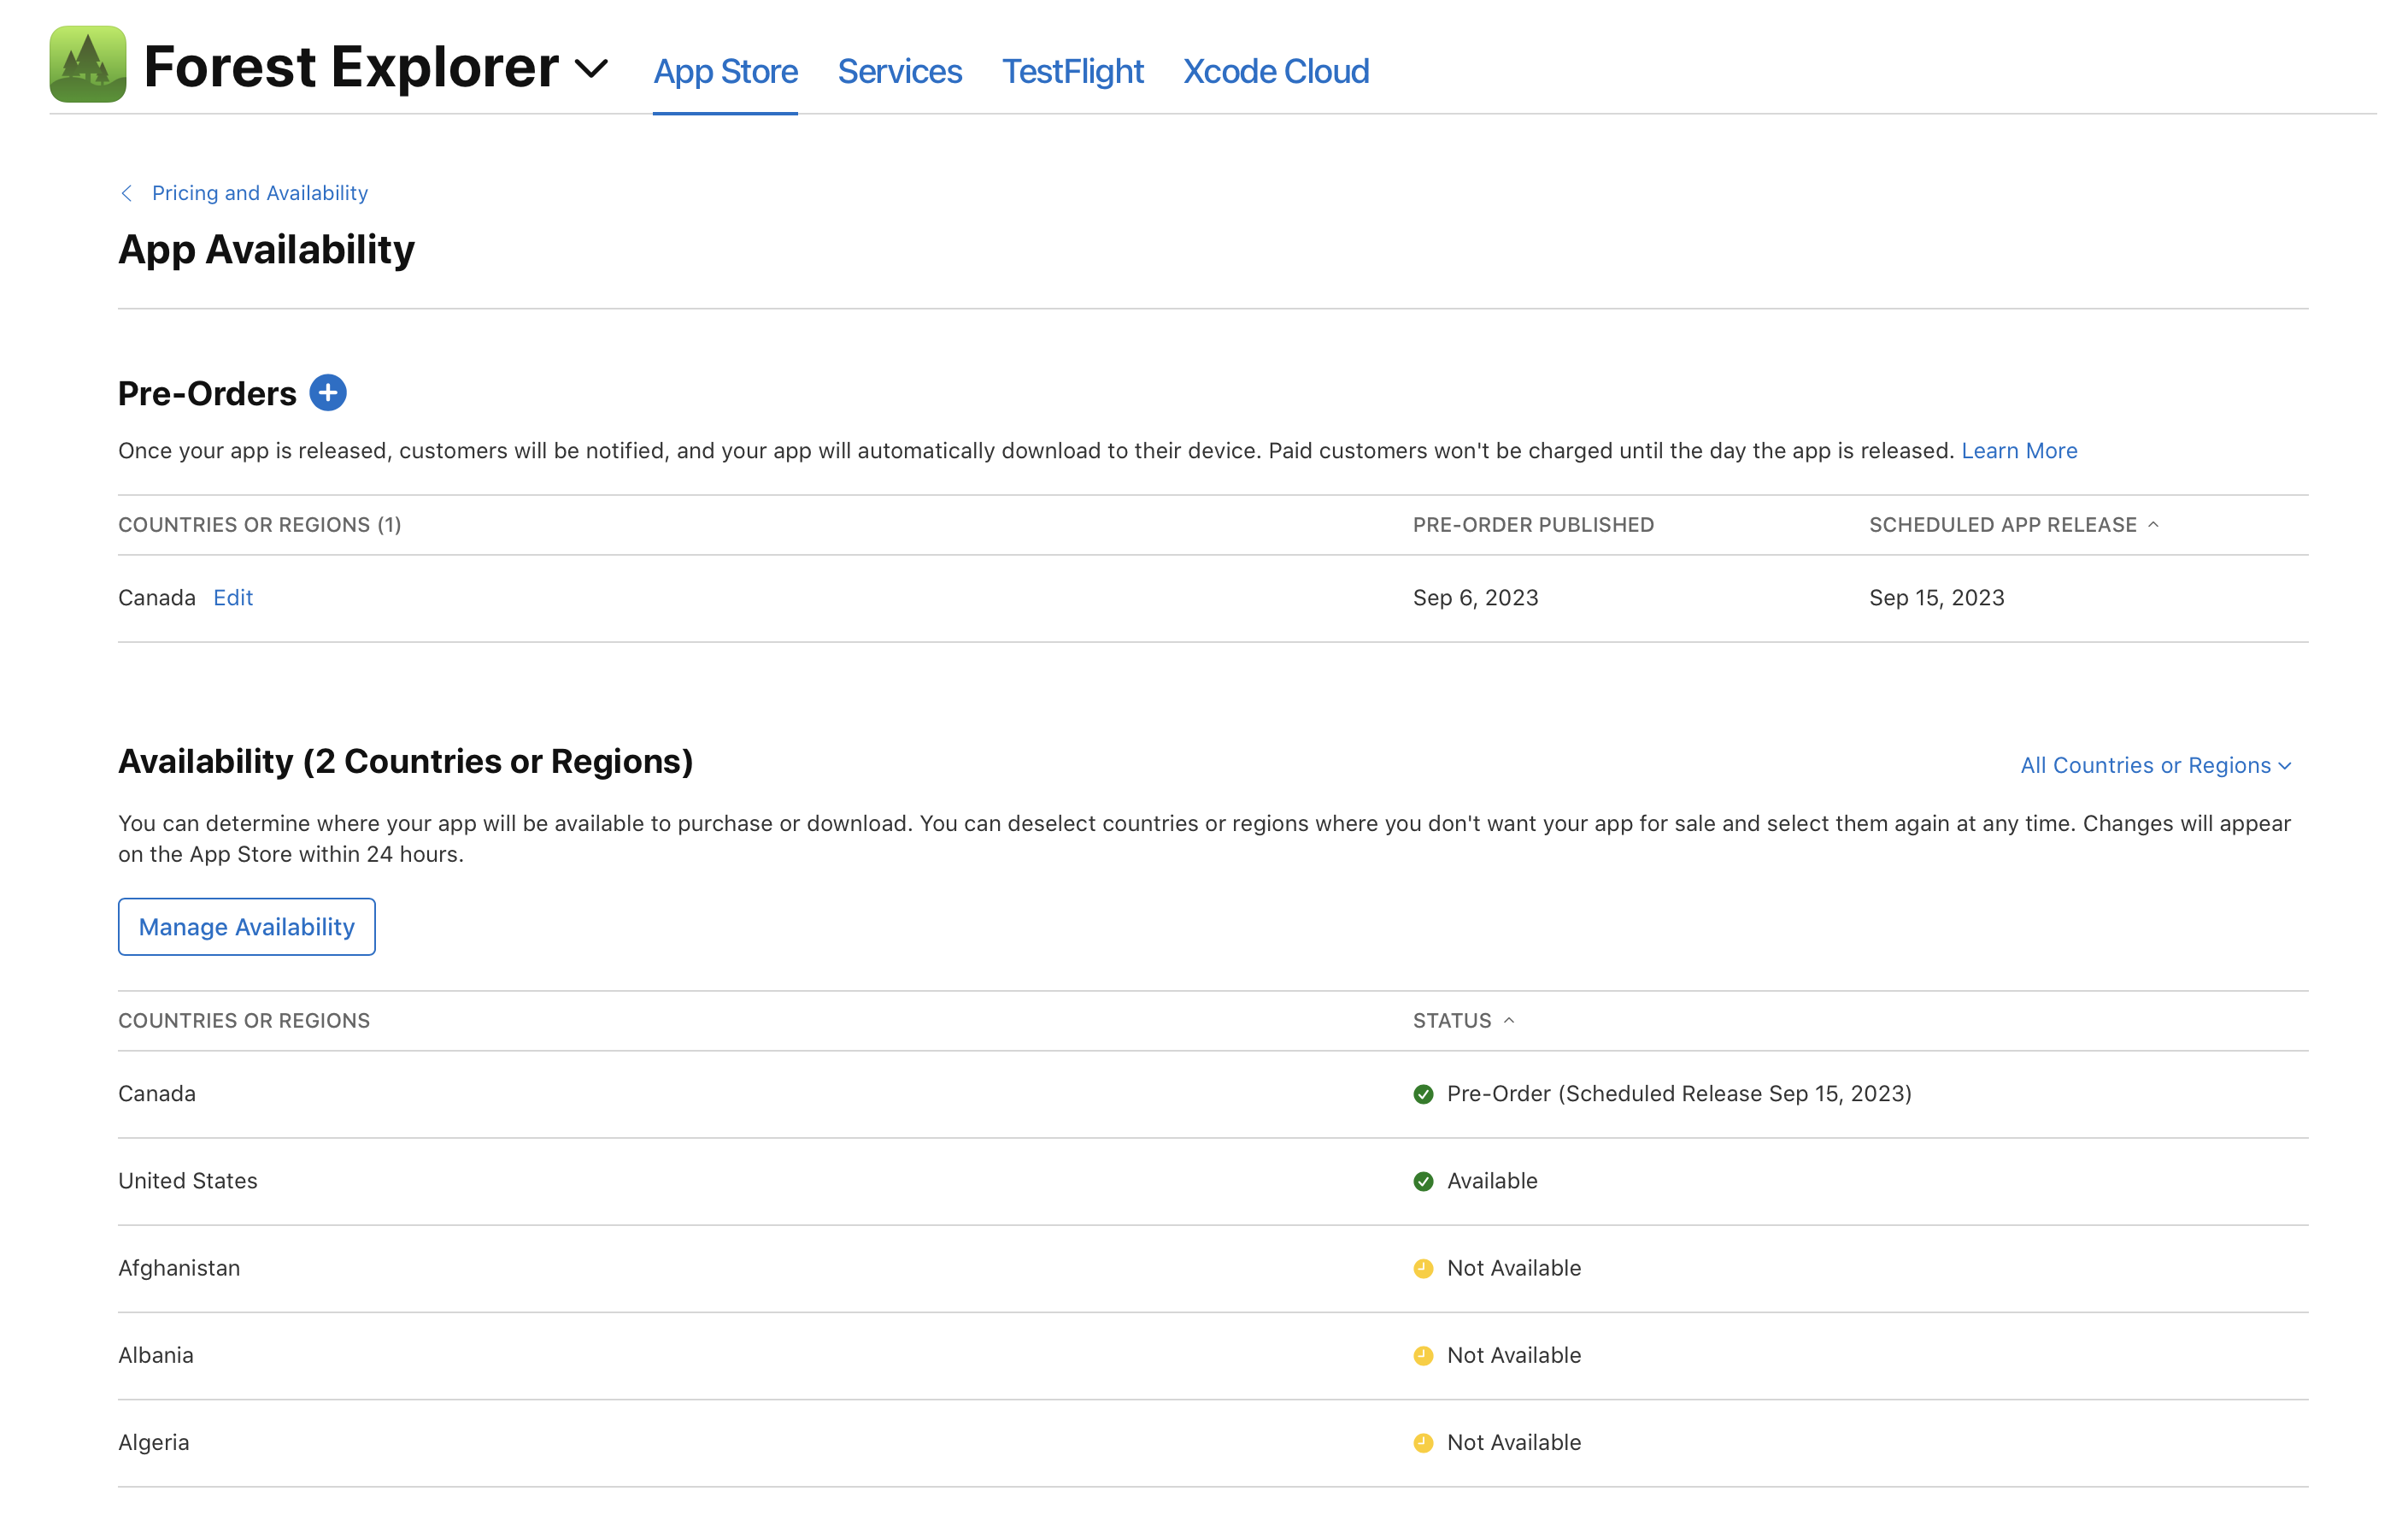Go back to Pricing and Availability
The width and height of the screenshot is (2408, 1515).
(x=259, y=193)
